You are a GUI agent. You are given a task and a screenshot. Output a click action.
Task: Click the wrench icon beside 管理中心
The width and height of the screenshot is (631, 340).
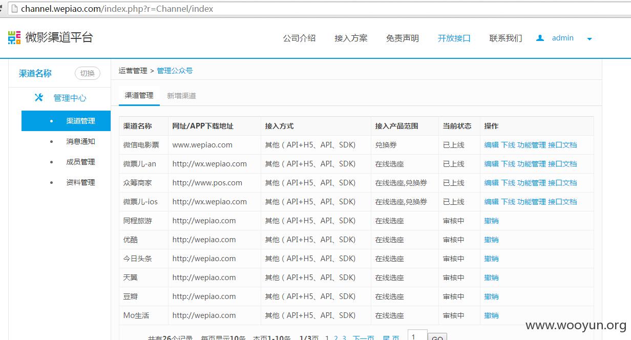[x=38, y=97]
